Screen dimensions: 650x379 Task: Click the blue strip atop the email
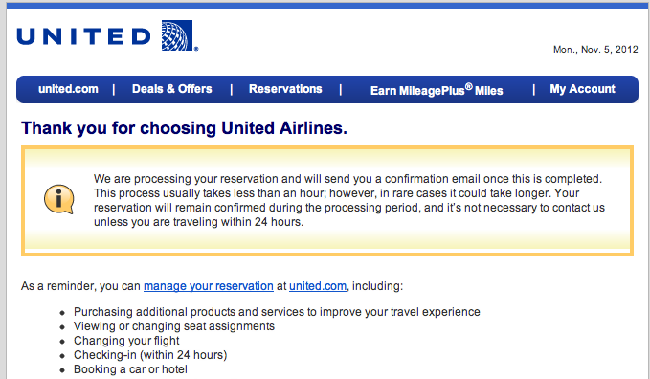click(328, 6)
